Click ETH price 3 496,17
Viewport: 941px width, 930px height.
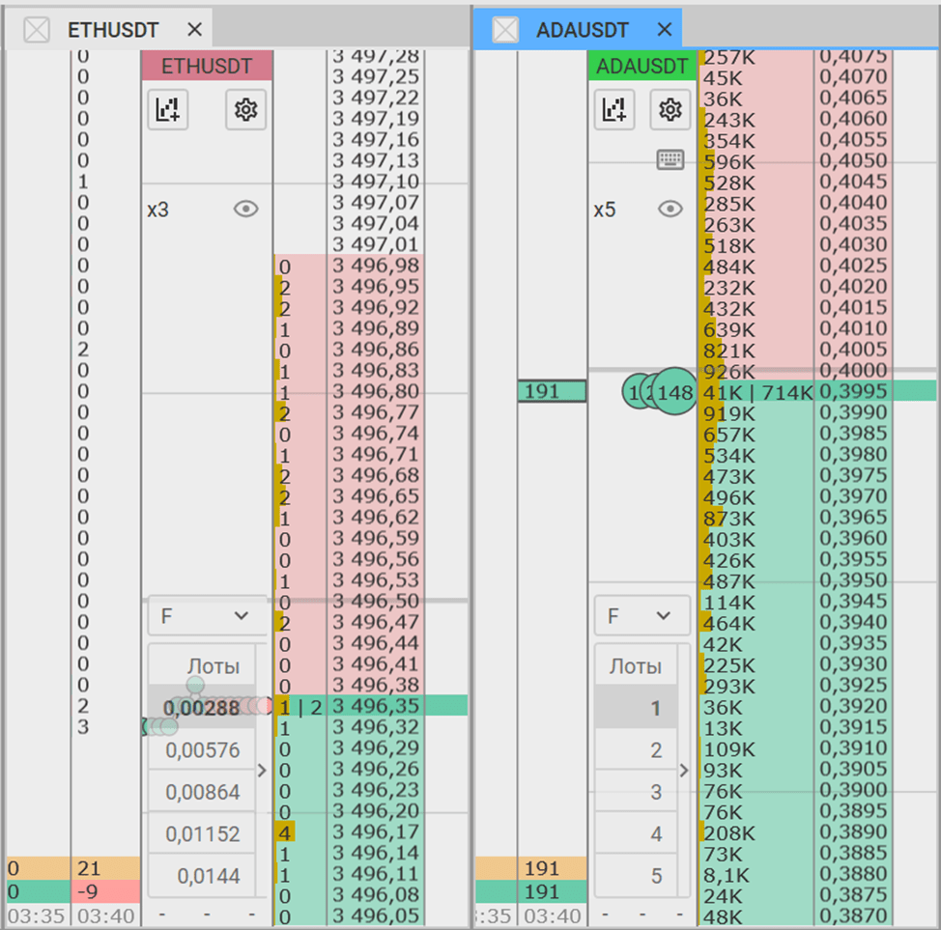[376, 831]
